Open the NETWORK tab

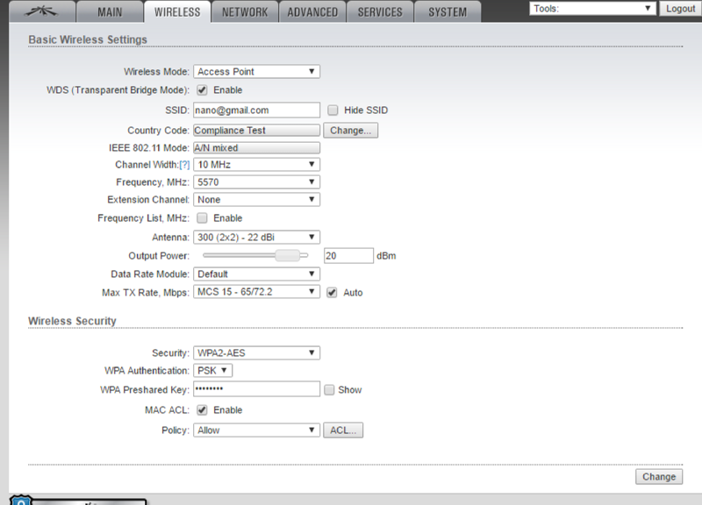pos(245,11)
